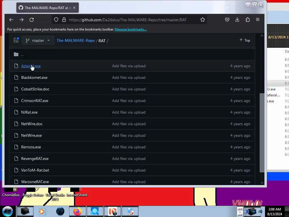Open the tracking protection shield icon
The width and height of the screenshot is (289, 217).
pyautogui.click(x=56, y=19)
